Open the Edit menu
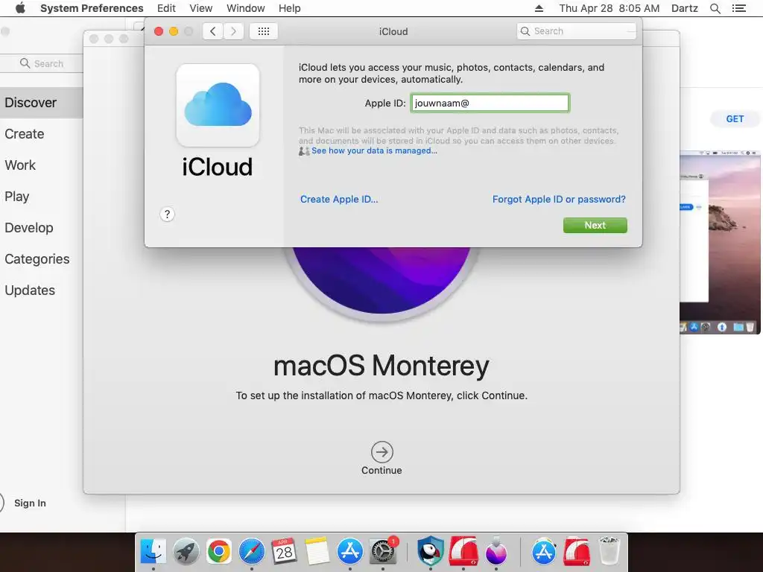Viewport: 763px width, 572px height. tap(166, 8)
